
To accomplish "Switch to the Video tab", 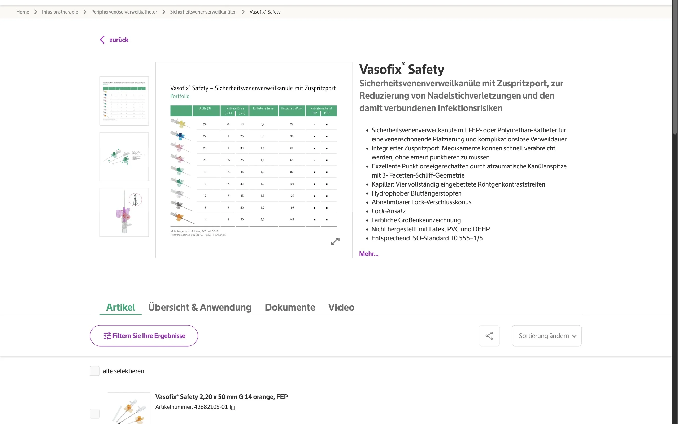I will (x=341, y=307).
